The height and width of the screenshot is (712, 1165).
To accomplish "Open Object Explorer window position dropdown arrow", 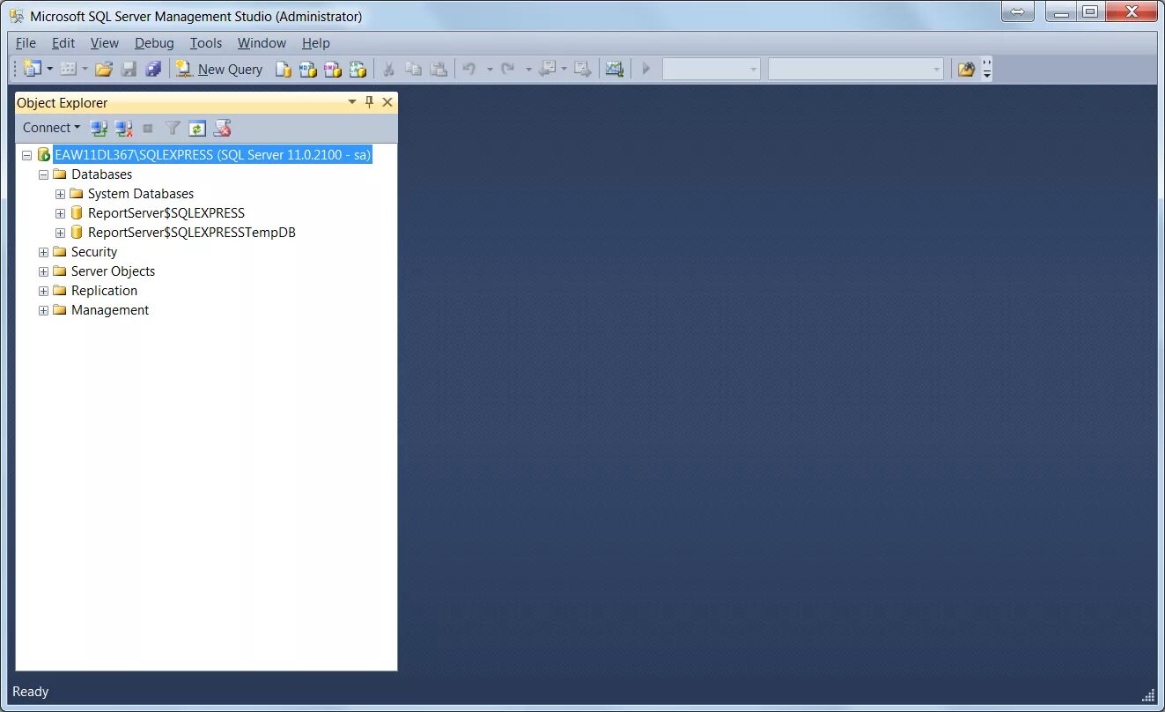I will [352, 102].
